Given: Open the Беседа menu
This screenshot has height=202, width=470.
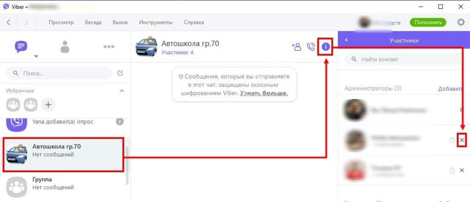Looking at the screenshot, I should pos(93,22).
